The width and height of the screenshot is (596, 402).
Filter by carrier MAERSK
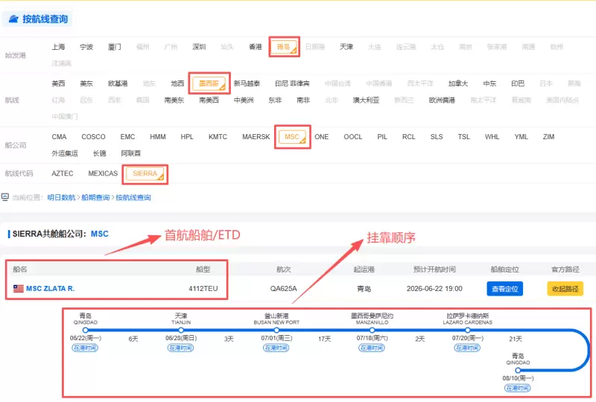pos(256,137)
